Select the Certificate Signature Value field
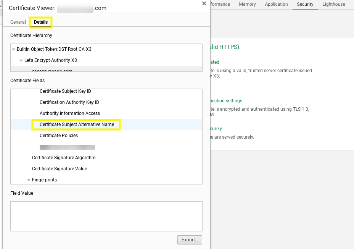 pyautogui.click(x=60, y=168)
